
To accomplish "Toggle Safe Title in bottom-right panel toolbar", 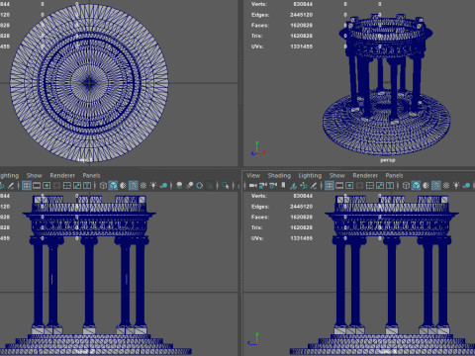I will (390, 186).
